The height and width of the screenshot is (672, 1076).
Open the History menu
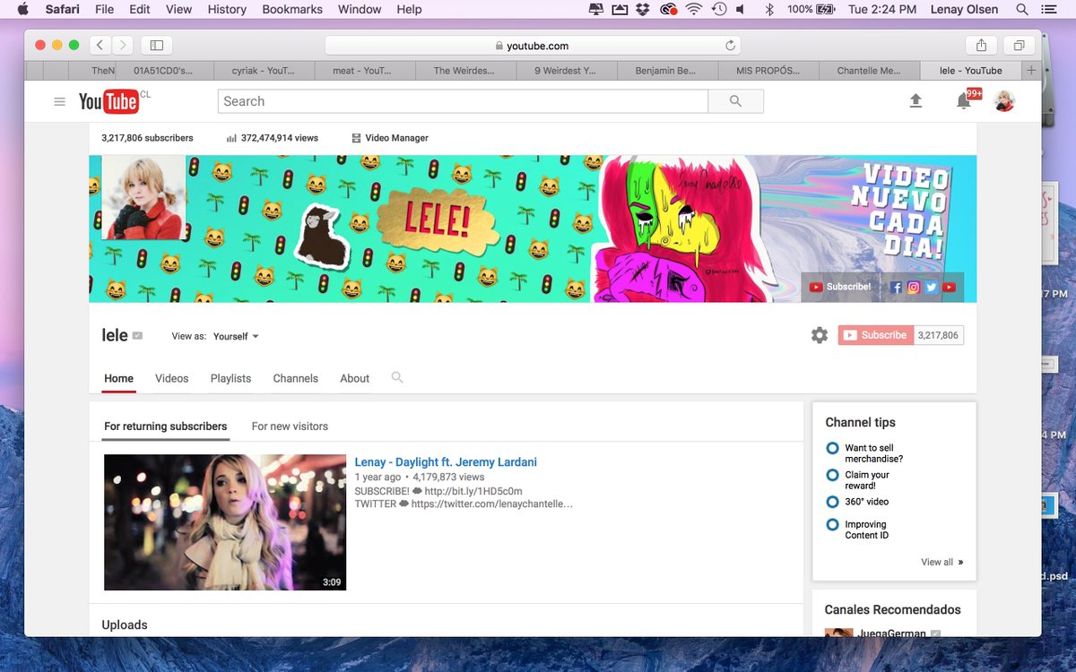[x=227, y=9]
